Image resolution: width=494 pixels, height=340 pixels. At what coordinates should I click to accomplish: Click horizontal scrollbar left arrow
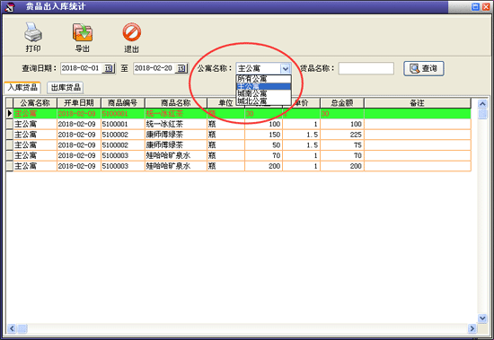(12, 328)
